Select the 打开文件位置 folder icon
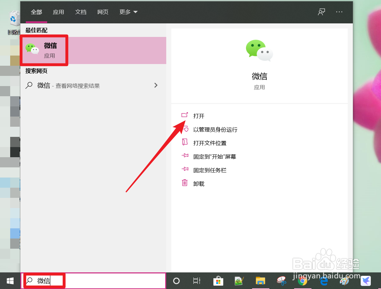Screen dimensions: 381x289 tap(185, 142)
